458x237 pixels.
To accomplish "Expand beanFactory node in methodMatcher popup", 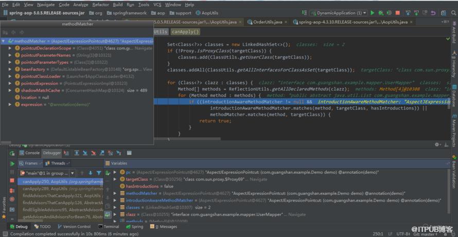I will point(10,69).
